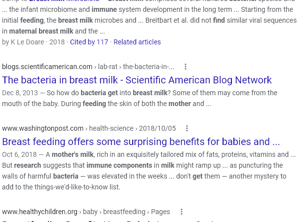Click the www.washingtonpost.com domain text

click(43, 128)
